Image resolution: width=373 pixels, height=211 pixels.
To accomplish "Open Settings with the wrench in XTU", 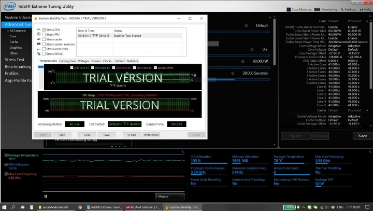I will pos(348,9).
